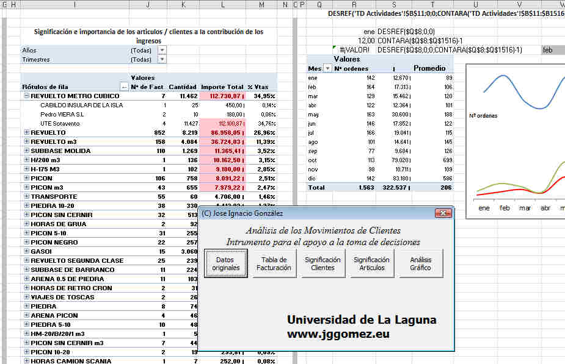This screenshot has height=364, width=565.
Task: Open the Años filter dropdown
Action: (x=162, y=50)
